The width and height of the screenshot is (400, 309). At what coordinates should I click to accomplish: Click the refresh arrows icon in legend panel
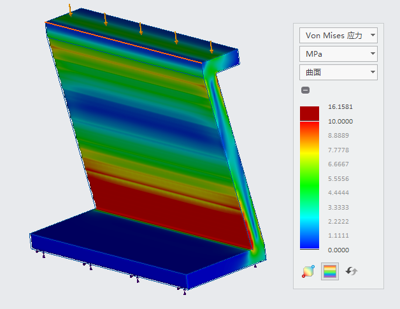tap(352, 271)
